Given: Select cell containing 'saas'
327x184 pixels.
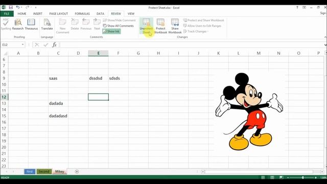Looking at the screenshot, I should 58,78.
